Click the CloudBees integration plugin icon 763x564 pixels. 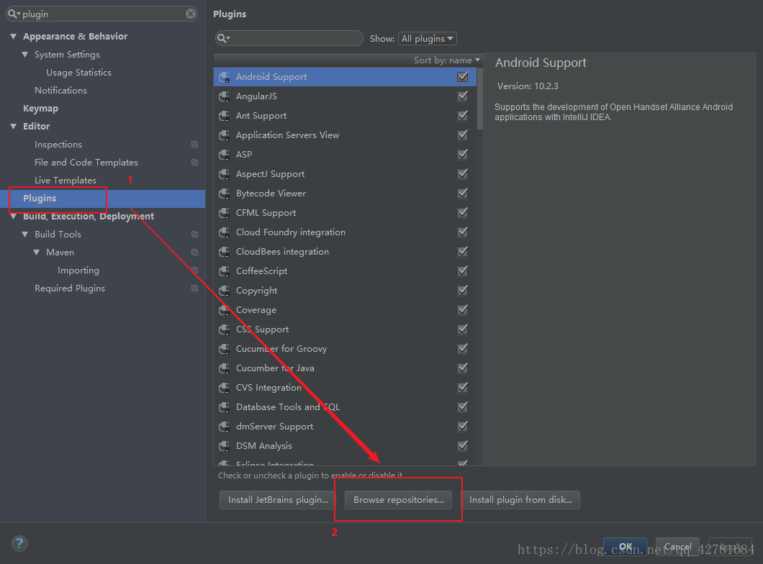point(225,252)
